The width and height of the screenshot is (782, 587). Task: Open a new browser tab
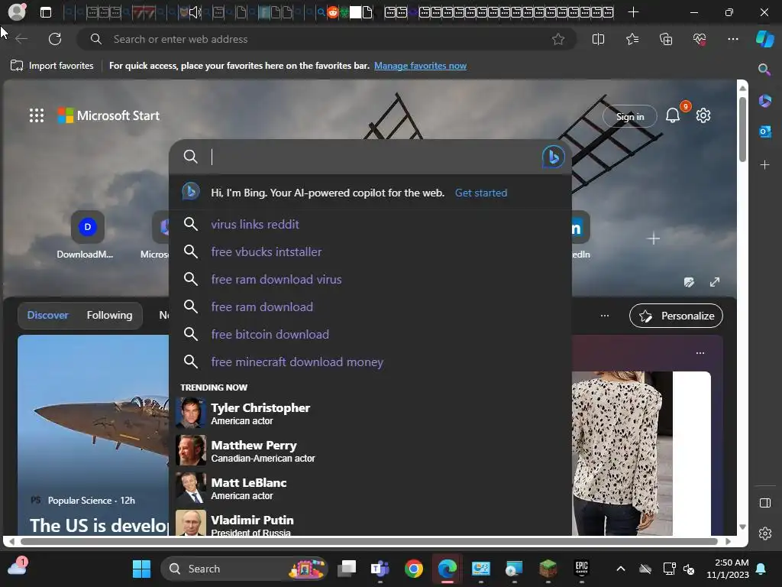[x=633, y=12]
